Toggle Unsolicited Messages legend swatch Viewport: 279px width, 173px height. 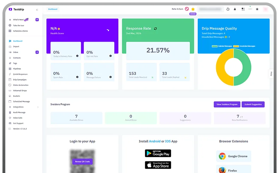point(236,46)
